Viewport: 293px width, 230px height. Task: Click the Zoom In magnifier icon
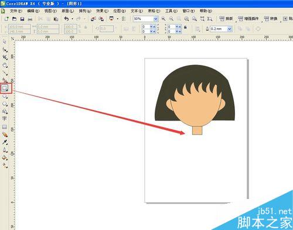coord(163,19)
